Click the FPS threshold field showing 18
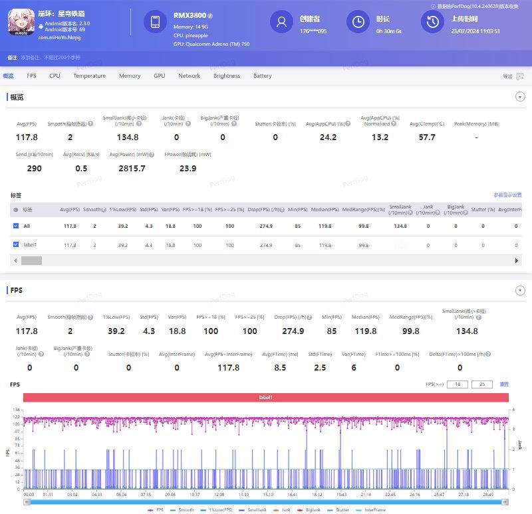532x514 pixels. (x=458, y=385)
